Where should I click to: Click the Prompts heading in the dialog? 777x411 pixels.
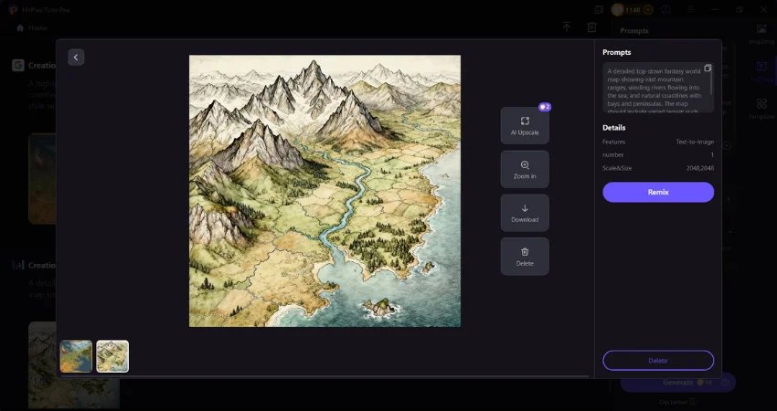[616, 52]
